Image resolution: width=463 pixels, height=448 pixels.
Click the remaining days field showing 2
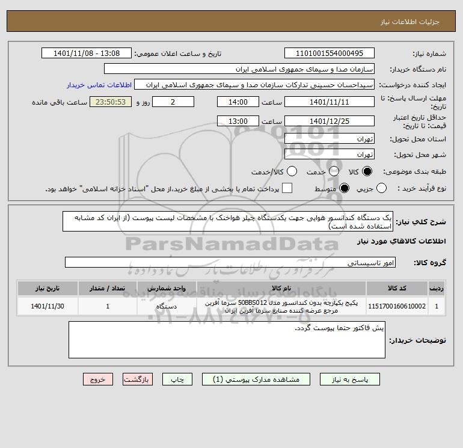[173, 102]
